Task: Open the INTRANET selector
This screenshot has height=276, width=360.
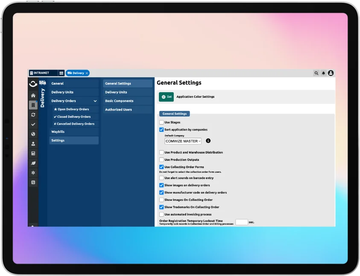Action: (43, 73)
